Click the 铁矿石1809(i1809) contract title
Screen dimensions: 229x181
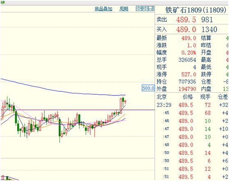coord(196,10)
